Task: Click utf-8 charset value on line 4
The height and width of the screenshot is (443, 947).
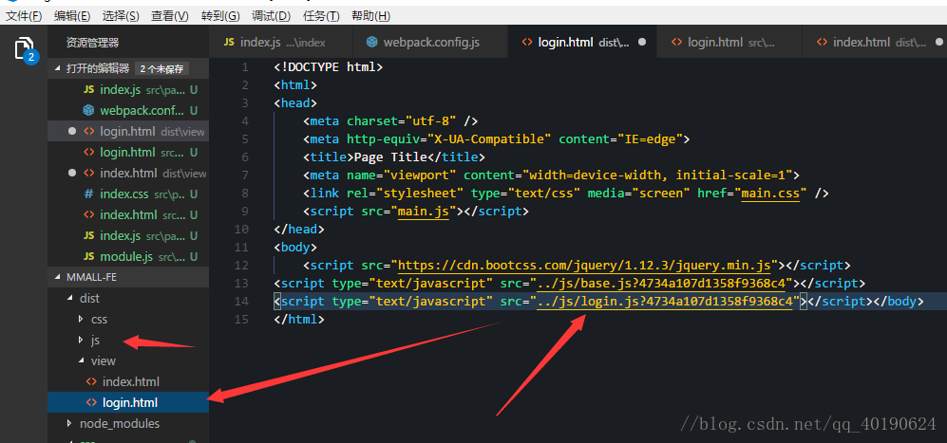Action: [x=430, y=121]
